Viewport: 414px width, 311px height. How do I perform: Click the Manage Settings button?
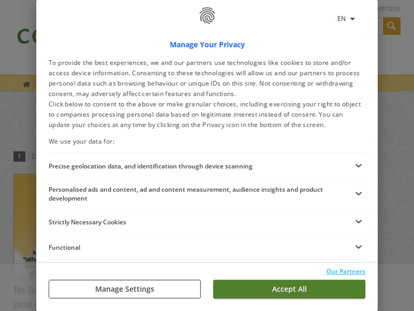point(124,289)
